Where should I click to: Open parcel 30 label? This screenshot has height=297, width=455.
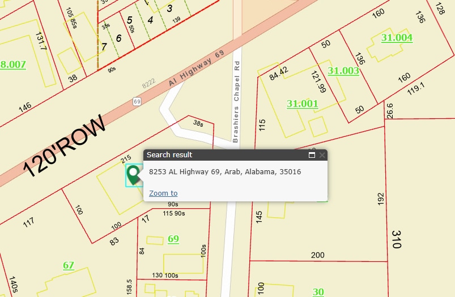pos(318,292)
